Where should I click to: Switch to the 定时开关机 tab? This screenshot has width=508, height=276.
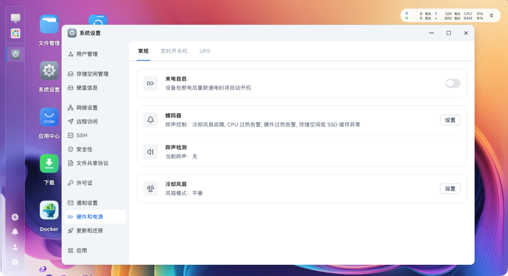coord(174,51)
